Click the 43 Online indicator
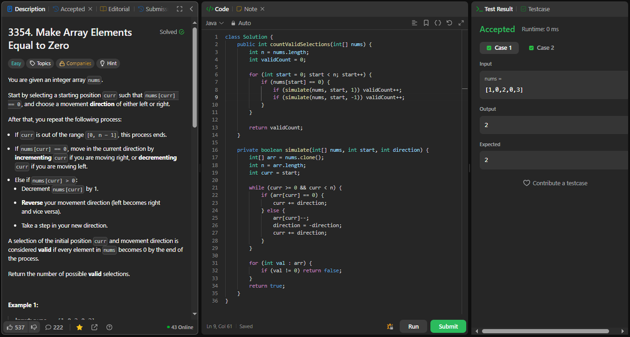Image resolution: width=630 pixels, height=337 pixels. tap(180, 327)
